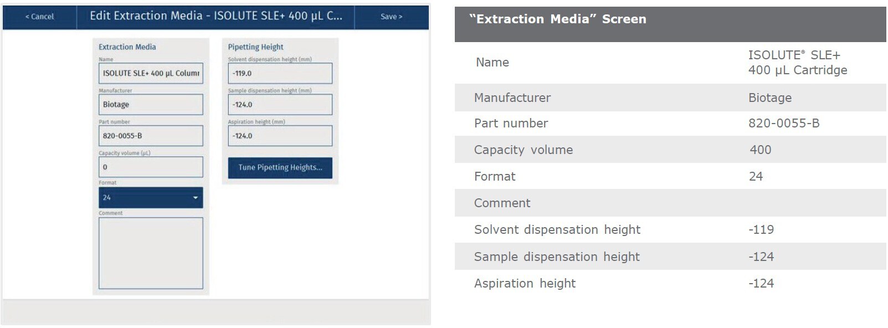Image resolution: width=888 pixels, height=328 pixels.
Task: Click inside the empty Comment text area
Action: [151, 253]
